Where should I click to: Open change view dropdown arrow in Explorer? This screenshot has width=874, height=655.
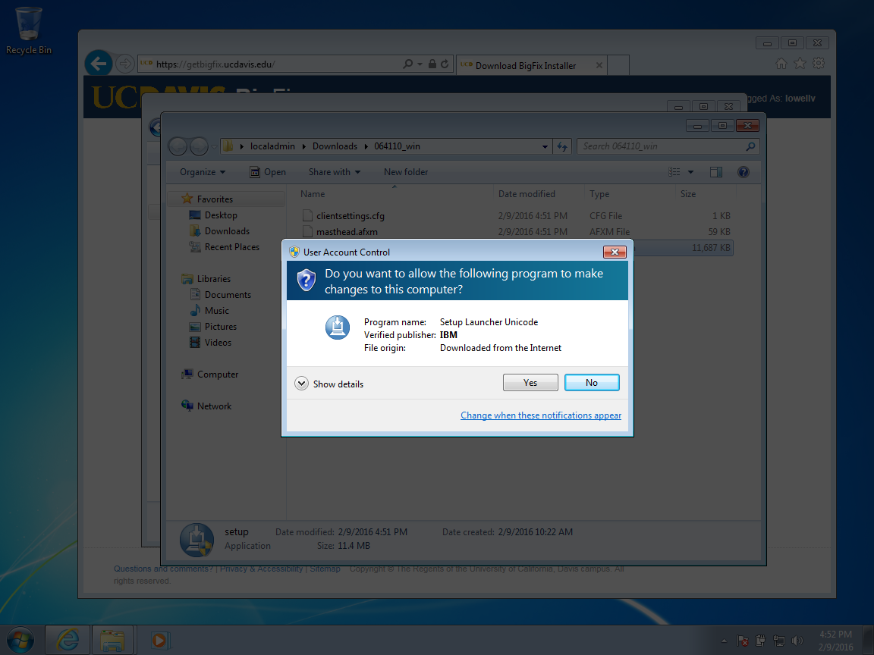[690, 172]
